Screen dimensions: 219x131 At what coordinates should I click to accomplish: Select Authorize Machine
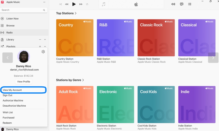click(13, 100)
